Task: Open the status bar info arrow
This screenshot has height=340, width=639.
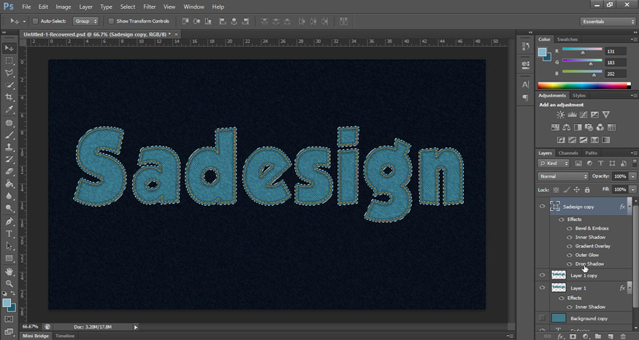Action: 136,327
